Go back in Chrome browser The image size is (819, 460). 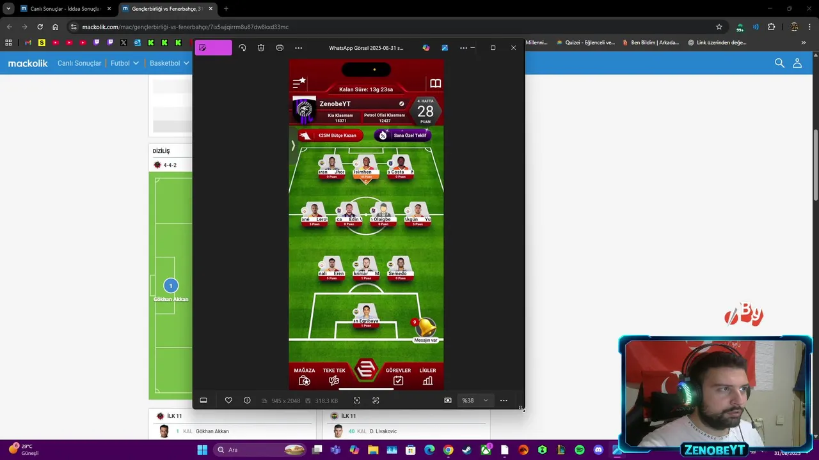tap(9, 27)
